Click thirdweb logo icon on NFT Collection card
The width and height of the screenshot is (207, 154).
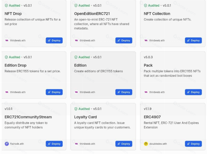click(146, 40)
